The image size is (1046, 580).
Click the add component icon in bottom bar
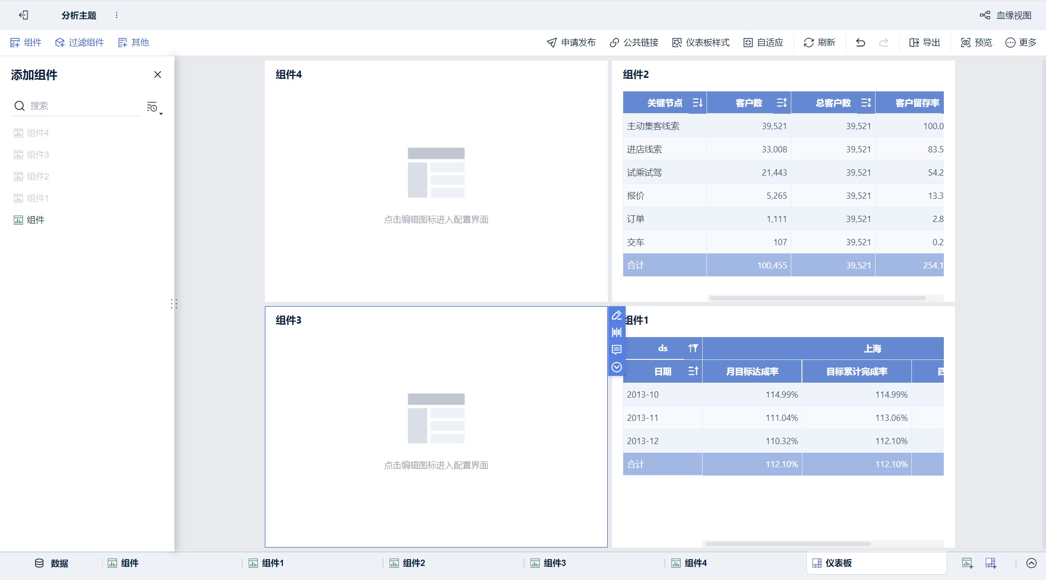(967, 563)
